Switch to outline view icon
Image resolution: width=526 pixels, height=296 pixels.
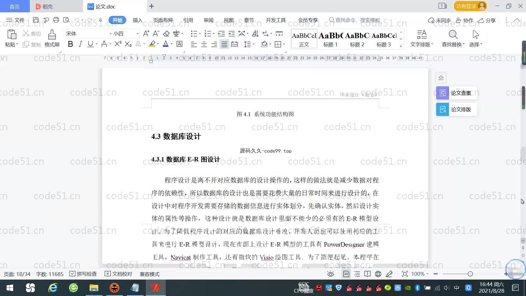click(x=357, y=274)
